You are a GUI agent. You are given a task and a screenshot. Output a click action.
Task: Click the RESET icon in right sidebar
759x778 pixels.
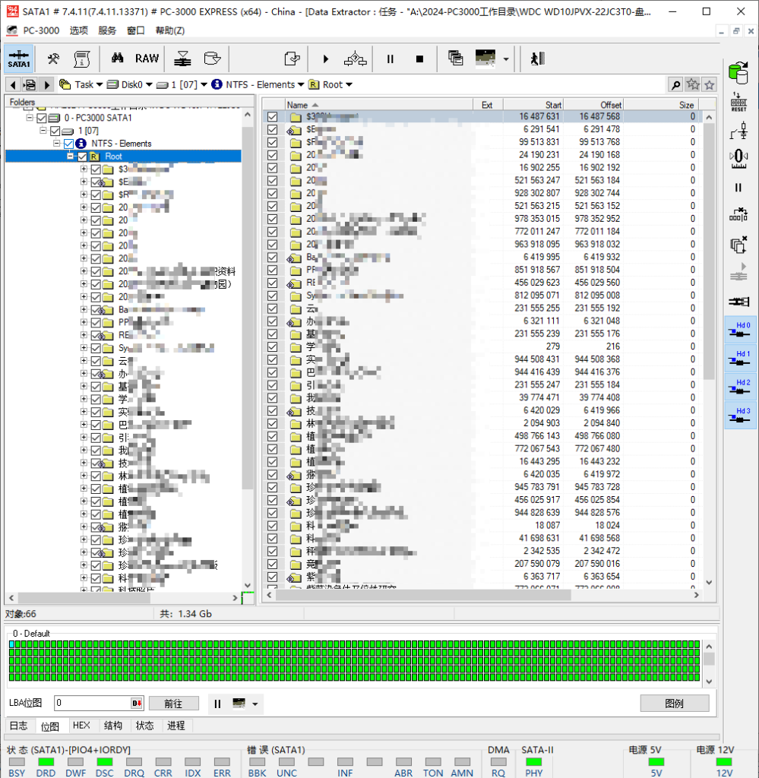point(738,103)
